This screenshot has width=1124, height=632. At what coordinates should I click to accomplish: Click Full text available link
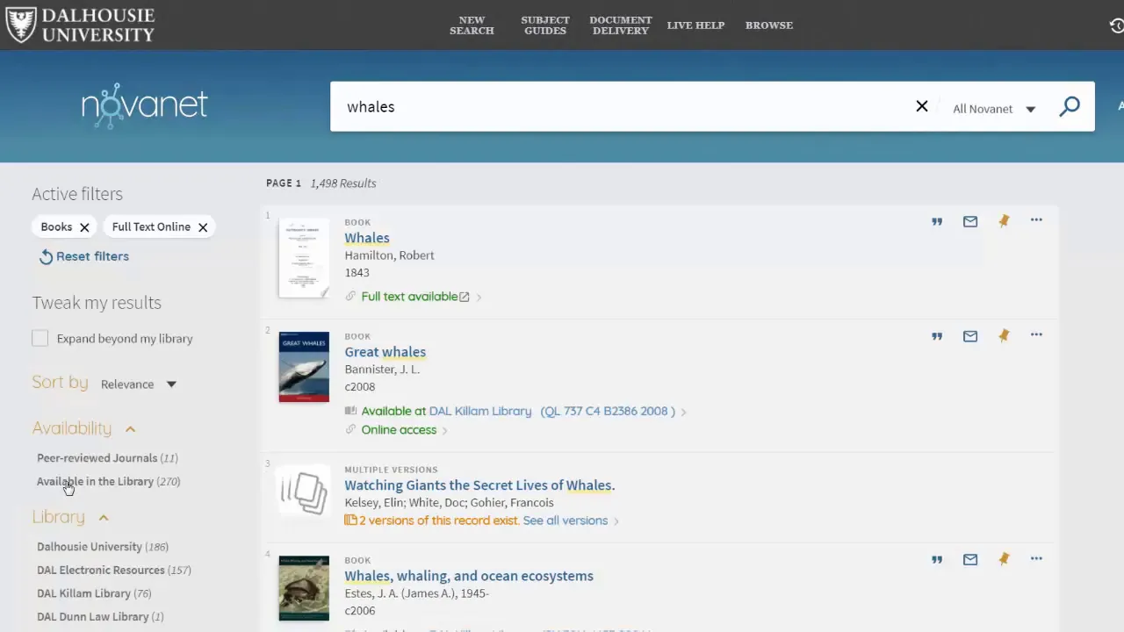click(409, 297)
